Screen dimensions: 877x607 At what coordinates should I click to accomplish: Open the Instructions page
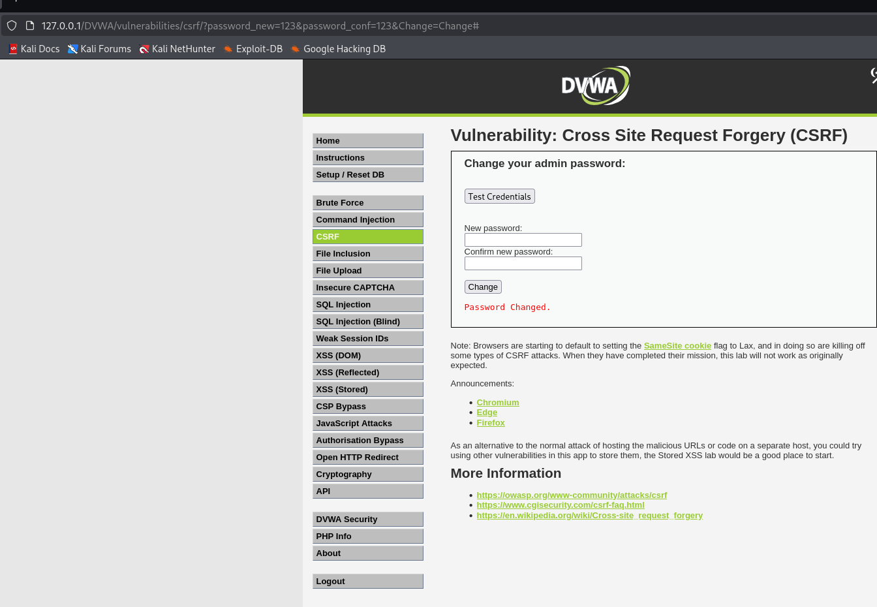pos(368,158)
